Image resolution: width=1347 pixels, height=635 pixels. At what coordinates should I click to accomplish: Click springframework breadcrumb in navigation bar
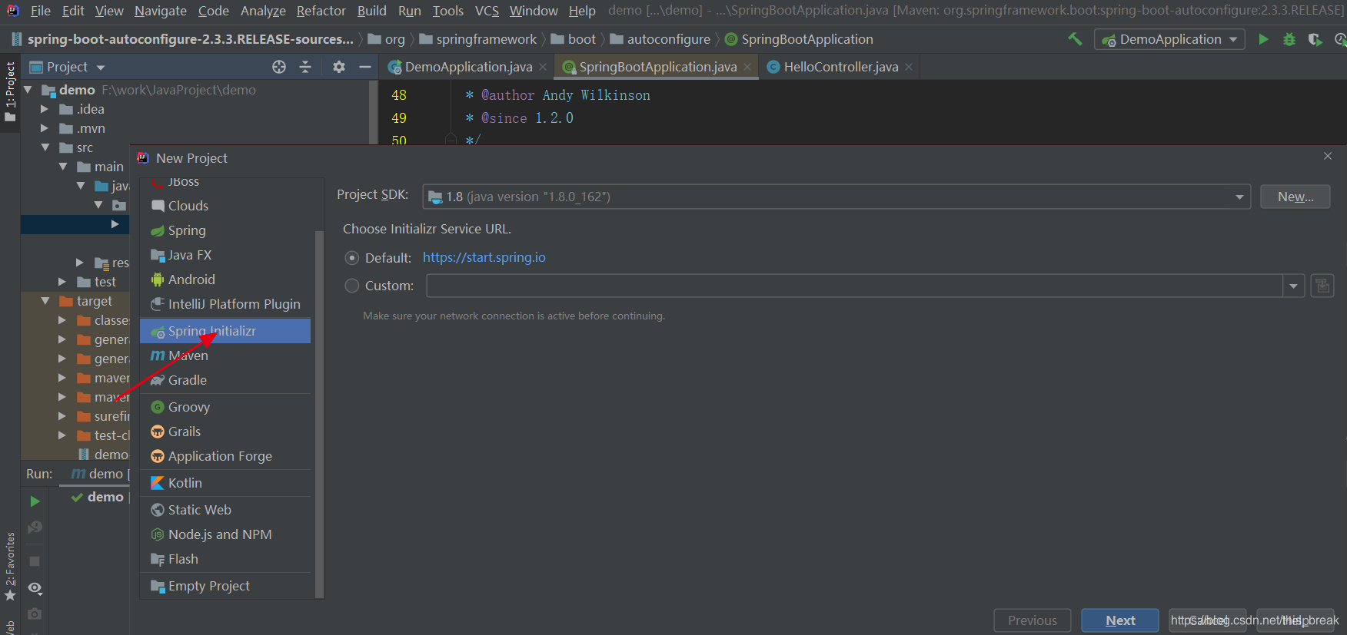point(478,39)
